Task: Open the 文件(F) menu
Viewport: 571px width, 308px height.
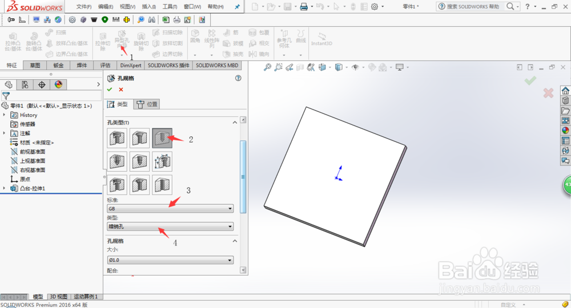Action: pyautogui.click(x=84, y=6)
